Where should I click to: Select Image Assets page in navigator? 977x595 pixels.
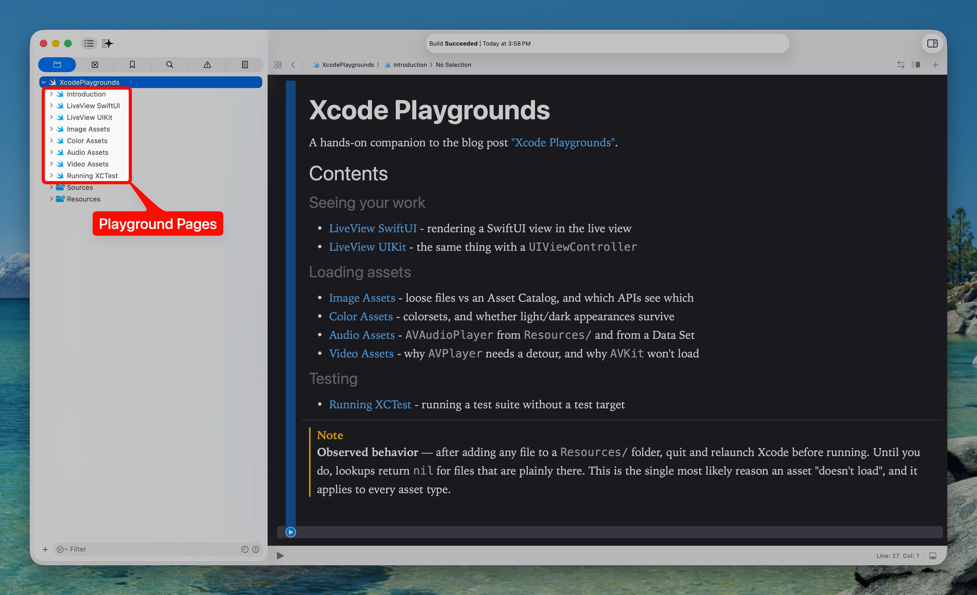tap(88, 129)
